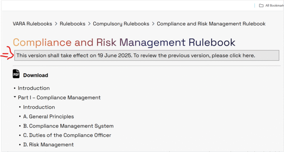The height and width of the screenshot is (152, 284).
Task: Open Compliance and Risk Management Rulebook breadcrumb
Action: [x=211, y=24]
